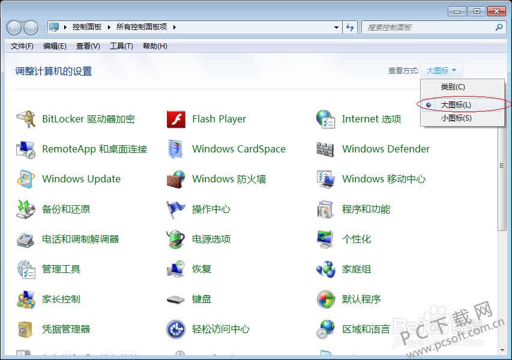Viewport: 512px width, 360px height.
Task: Open Windows Defender
Action: tap(385, 149)
